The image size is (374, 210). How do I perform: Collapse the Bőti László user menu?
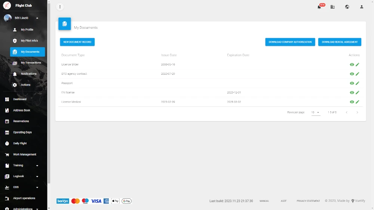37,18
